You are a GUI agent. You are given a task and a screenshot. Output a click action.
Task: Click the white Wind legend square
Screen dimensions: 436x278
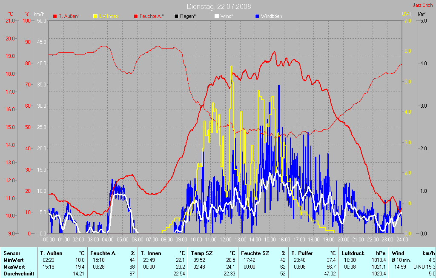(217, 16)
